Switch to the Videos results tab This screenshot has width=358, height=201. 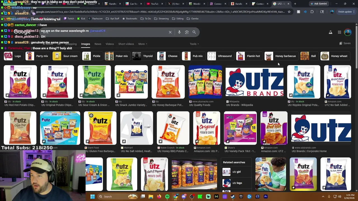[110, 44]
